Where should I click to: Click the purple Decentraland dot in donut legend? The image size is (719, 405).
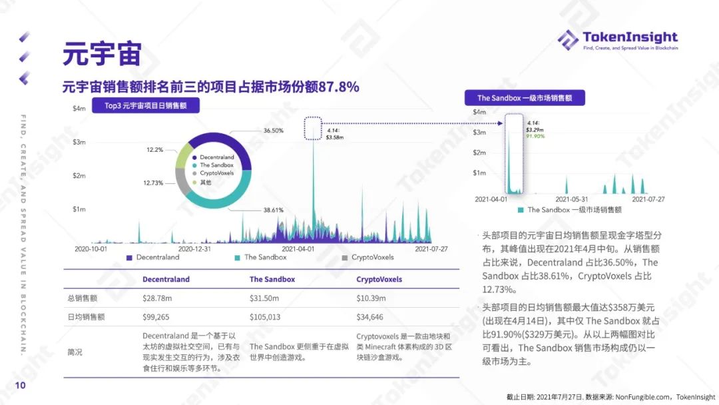[194, 157]
